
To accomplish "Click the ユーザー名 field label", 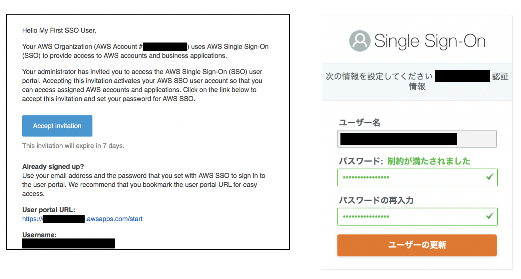I will pyautogui.click(x=359, y=123).
